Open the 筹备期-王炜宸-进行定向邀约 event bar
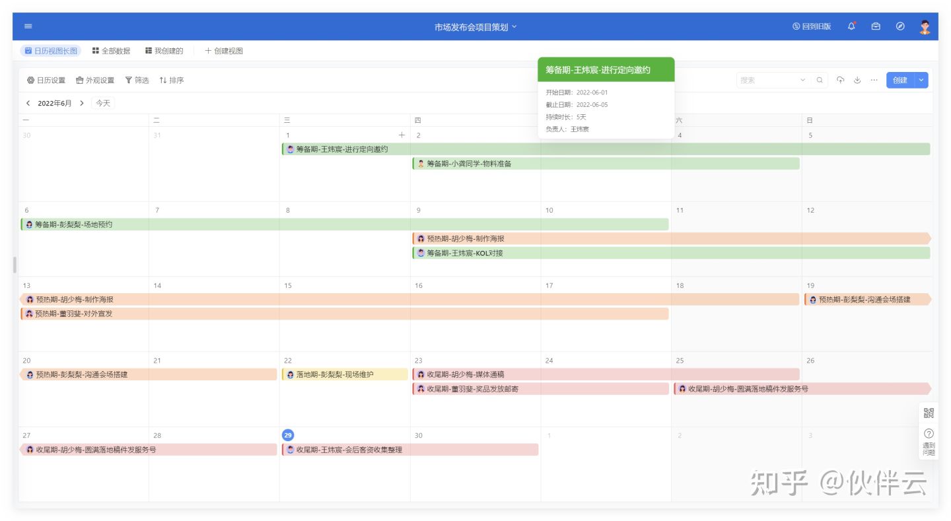951x521 pixels. (606, 149)
